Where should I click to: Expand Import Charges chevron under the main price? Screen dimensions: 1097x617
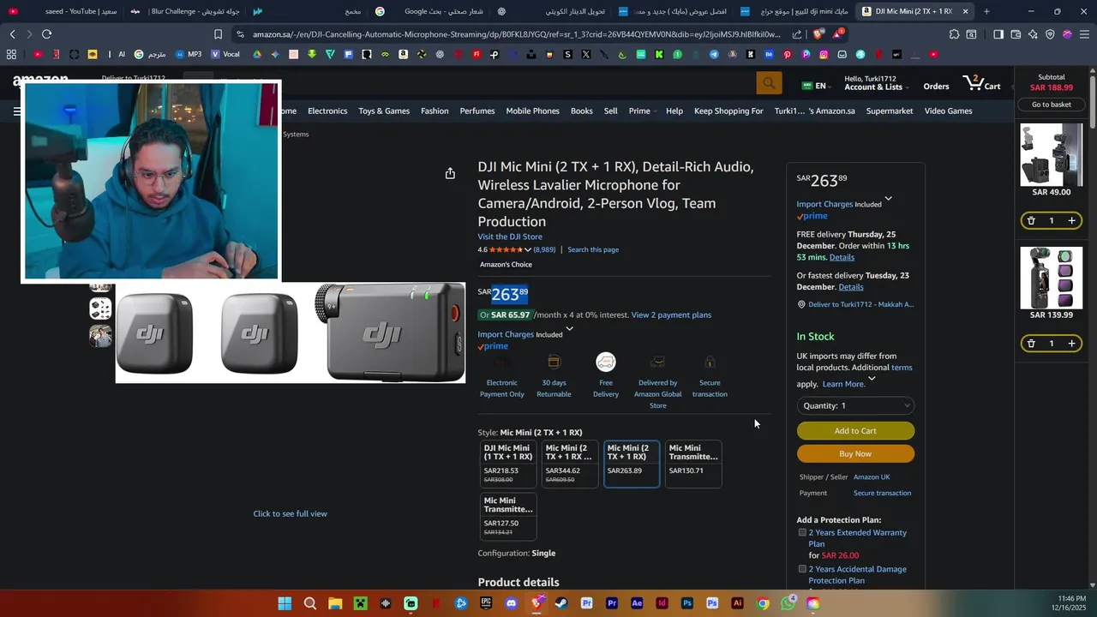pyautogui.click(x=569, y=328)
